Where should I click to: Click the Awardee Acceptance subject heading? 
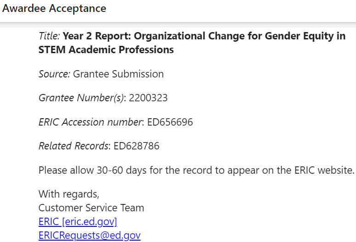[x=54, y=8]
